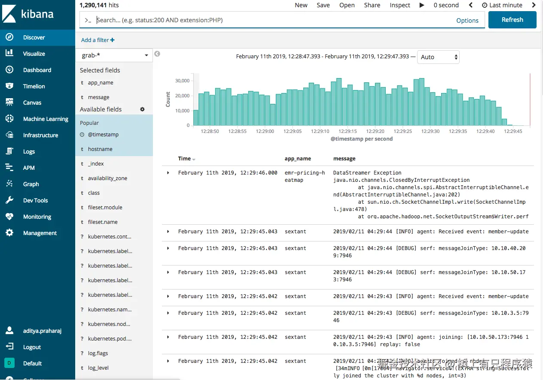The height and width of the screenshot is (380, 543).
Task: Select the hostname field in list
Action: 100,149
